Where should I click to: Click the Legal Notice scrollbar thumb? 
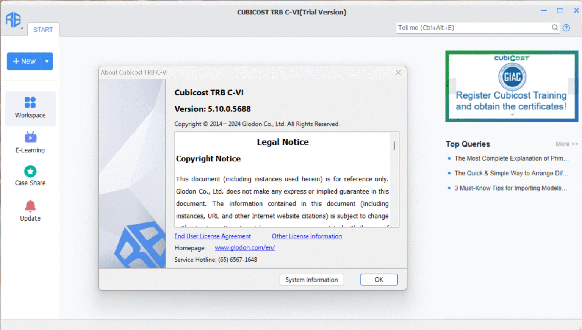point(394,145)
